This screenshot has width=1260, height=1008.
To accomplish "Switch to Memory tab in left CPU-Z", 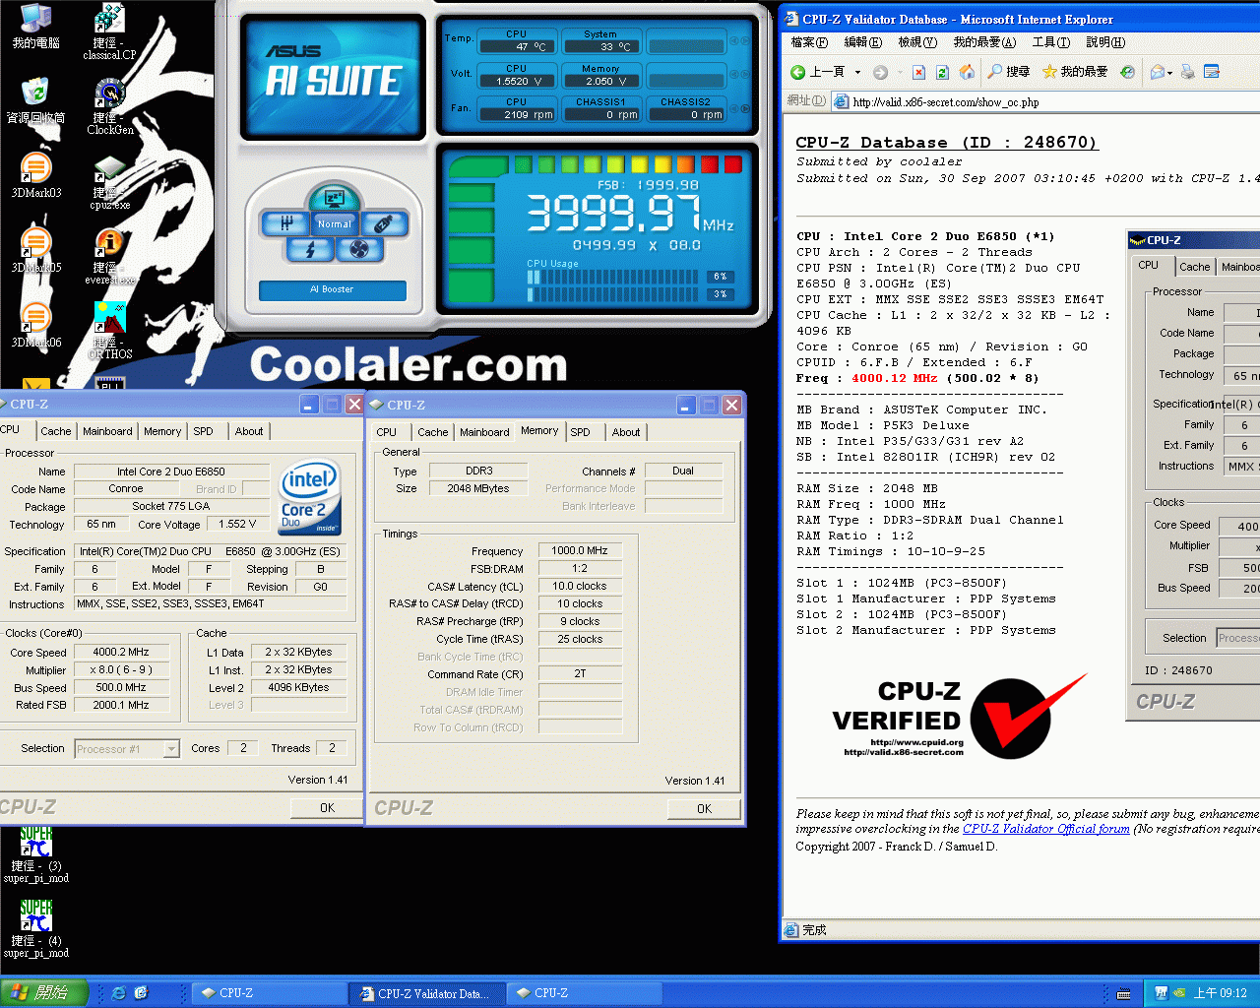I will [162, 431].
